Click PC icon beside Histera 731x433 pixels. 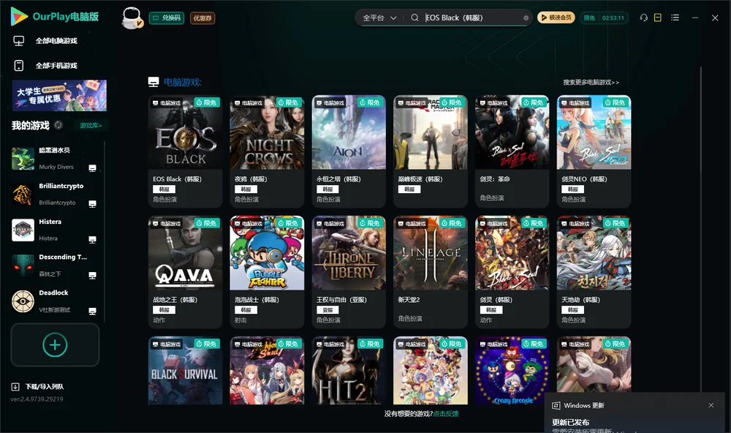pos(92,239)
